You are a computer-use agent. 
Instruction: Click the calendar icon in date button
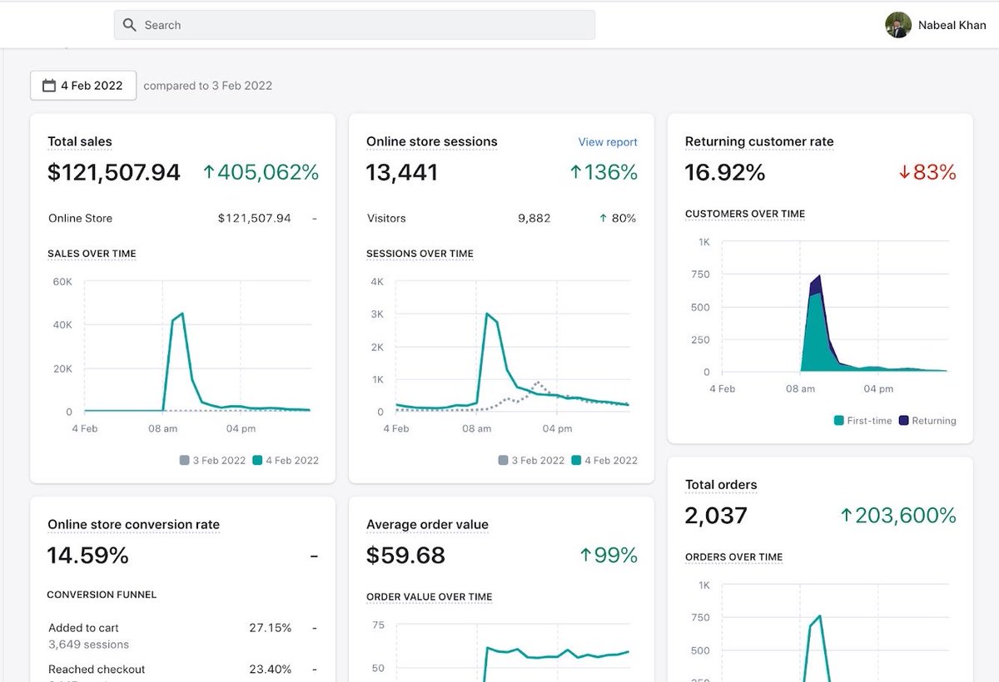click(x=49, y=85)
